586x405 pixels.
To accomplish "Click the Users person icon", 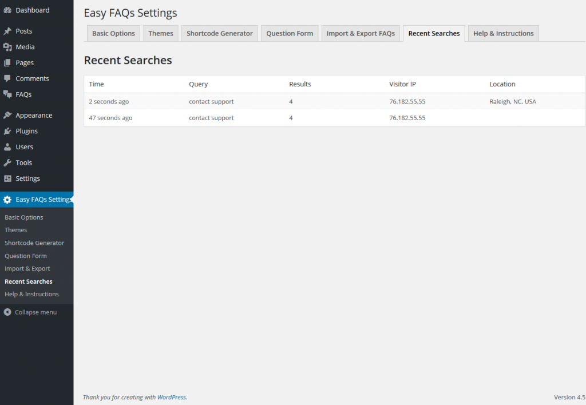I will coord(7,147).
